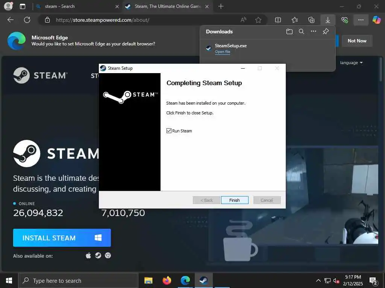This screenshot has height=288, width=385.
Task: Minimize the Steam Setup window
Action: pyautogui.click(x=243, y=68)
